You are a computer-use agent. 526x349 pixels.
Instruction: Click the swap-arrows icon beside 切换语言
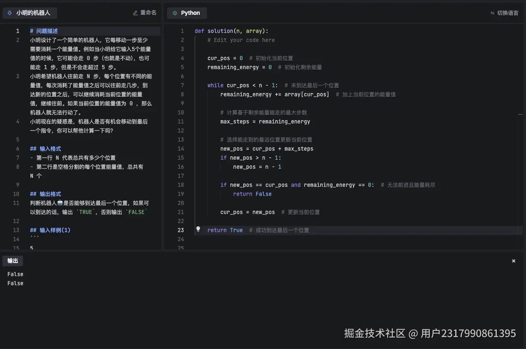coord(492,13)
